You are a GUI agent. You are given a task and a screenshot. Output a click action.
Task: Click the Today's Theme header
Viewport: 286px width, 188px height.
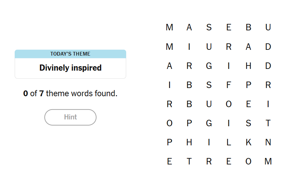click(x=70, y=54)
